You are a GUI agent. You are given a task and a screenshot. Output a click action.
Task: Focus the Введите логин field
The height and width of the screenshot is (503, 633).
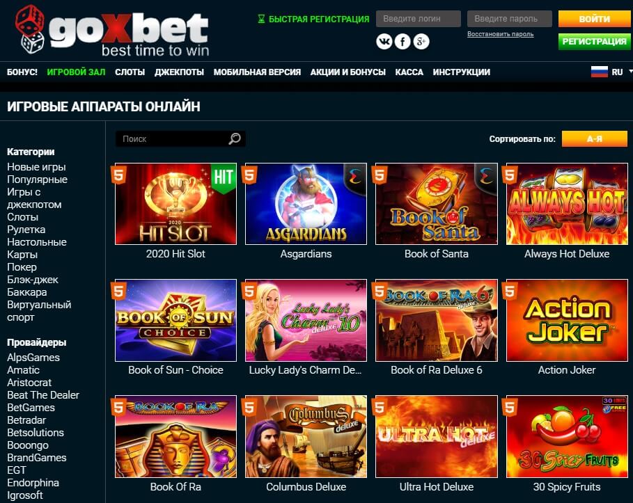point(419,19)
